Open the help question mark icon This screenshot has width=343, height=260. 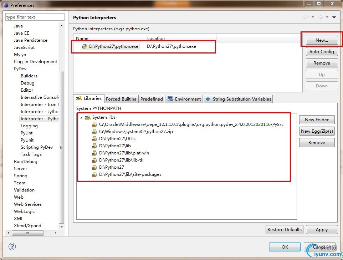pos(12,246)
